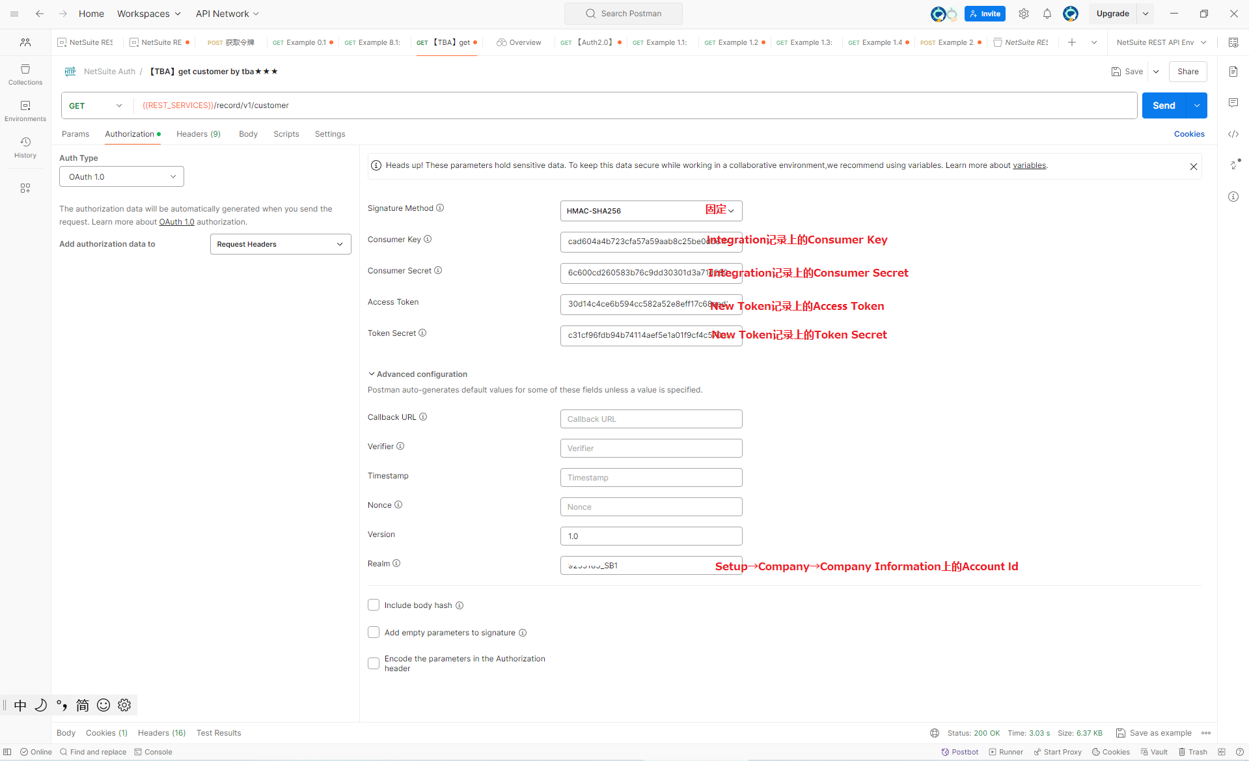
Task: Switch to the Headers (9) tab
Action: [x=199, y=134]
